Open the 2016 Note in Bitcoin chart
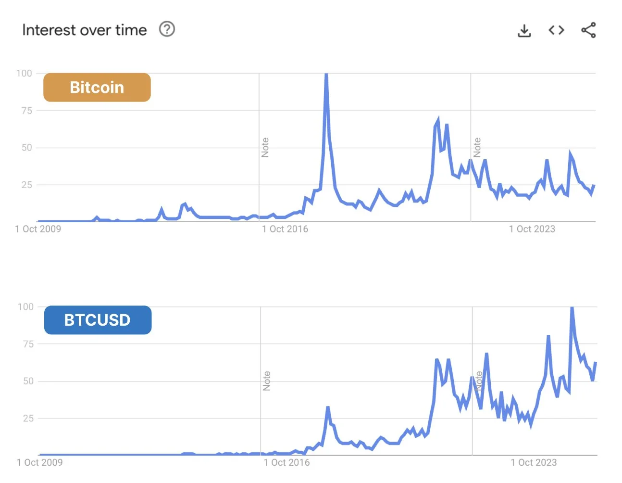This screenshot has height=483, width=622. 265,147
